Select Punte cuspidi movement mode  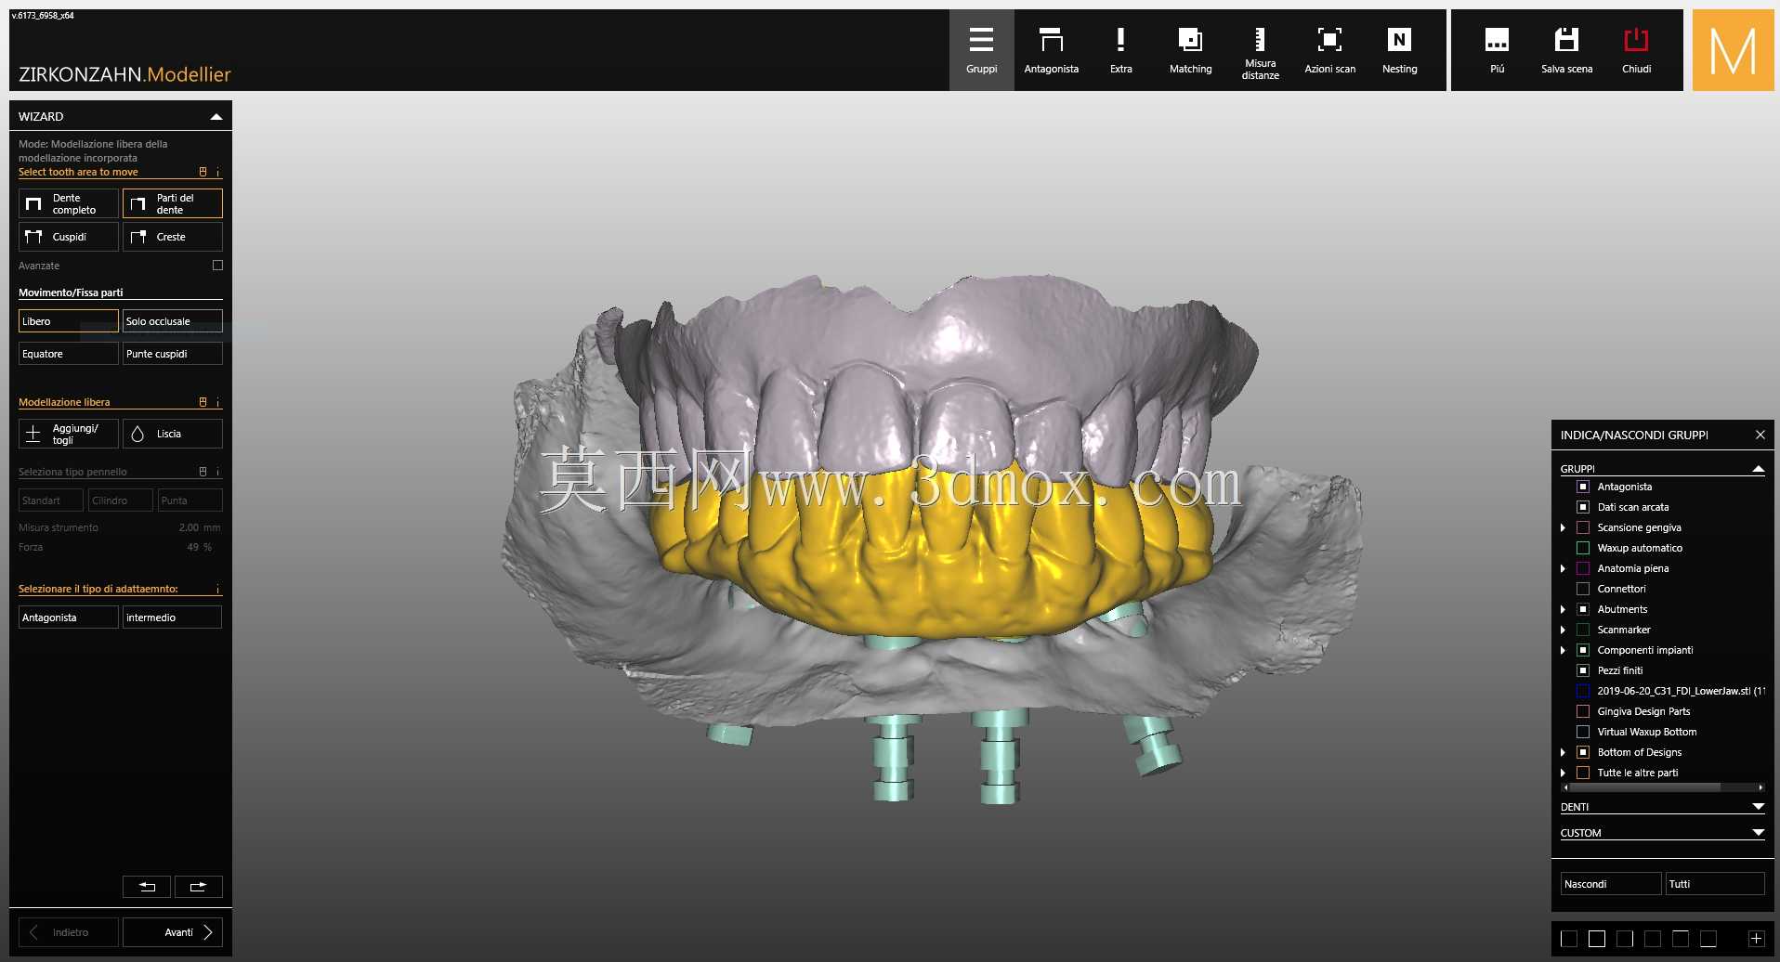(173, 354)
